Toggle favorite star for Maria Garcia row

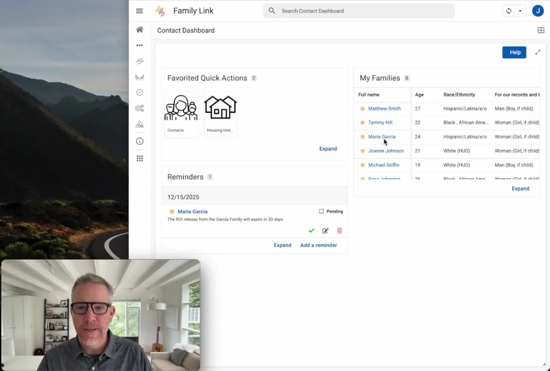point(362,137)
